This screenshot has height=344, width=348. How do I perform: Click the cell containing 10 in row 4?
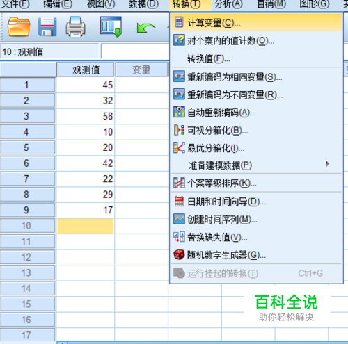tap(86, 132)
